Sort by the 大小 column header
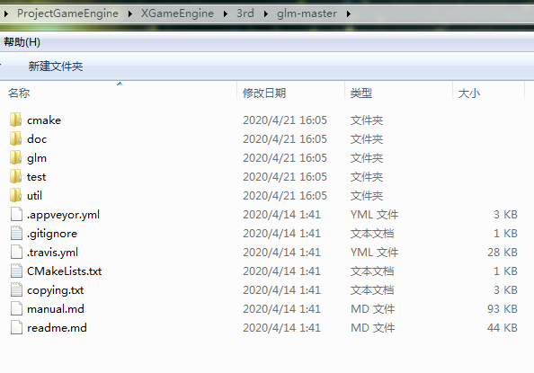This screenshot has width=534, height=373. pyautogui.click(x=469, y=93)
